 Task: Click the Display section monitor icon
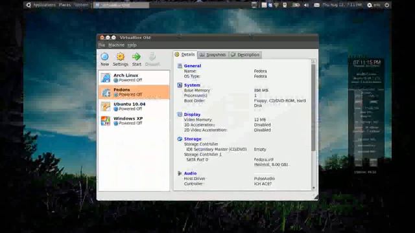tap(180, 115)
